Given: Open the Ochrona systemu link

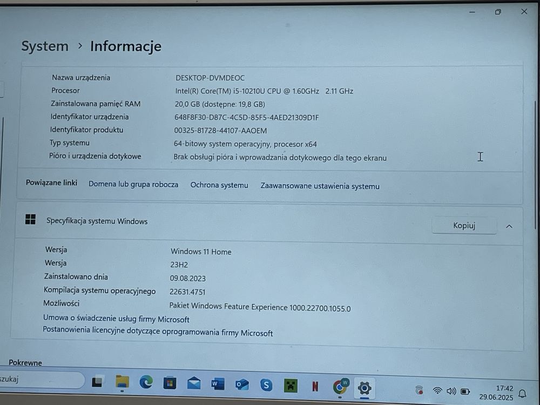Looking at the screenshot, I should [x=219, y=185].
